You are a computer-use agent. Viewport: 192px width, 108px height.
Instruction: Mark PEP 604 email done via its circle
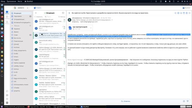(64, 21)
